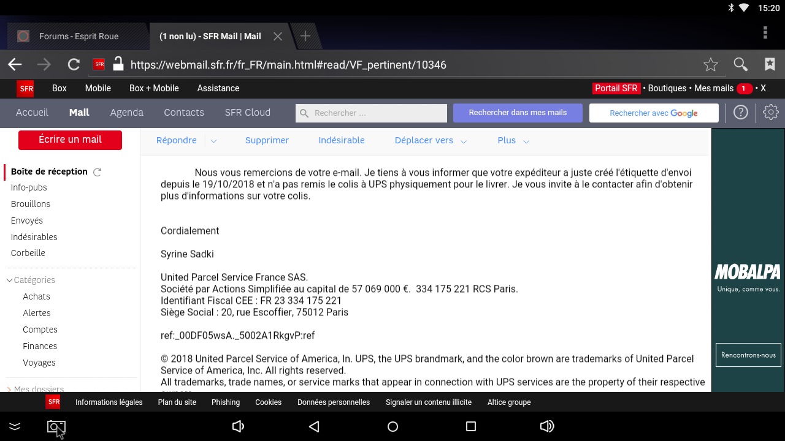Expand the Répondre dropdown arrow

point(213,141)
